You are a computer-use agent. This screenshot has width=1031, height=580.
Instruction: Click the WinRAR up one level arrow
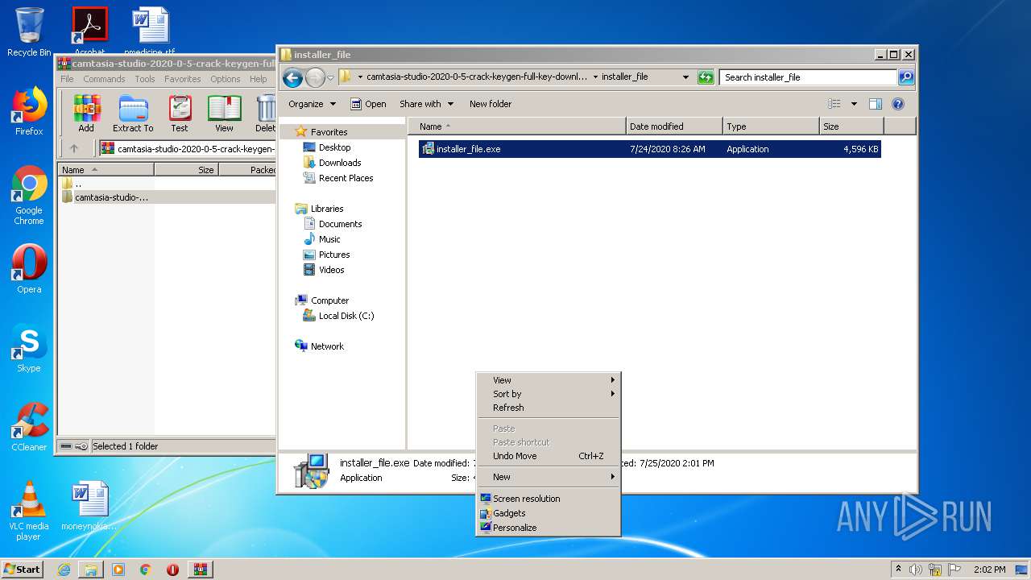coord(74,148)
